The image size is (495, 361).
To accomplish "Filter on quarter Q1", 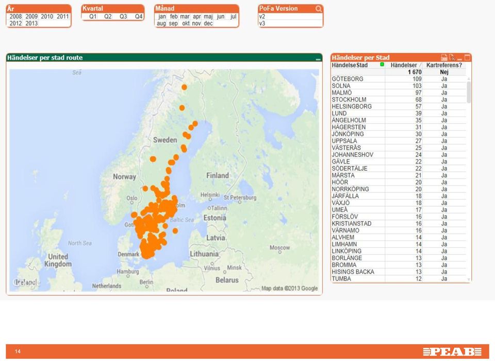I will 92,16.
